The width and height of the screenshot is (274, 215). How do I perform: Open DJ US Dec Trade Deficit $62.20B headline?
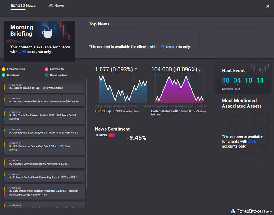(44, 100)
